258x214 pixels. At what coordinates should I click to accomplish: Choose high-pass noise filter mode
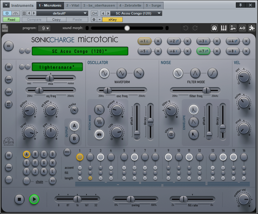pyautogui.click(x=212, y=73)
